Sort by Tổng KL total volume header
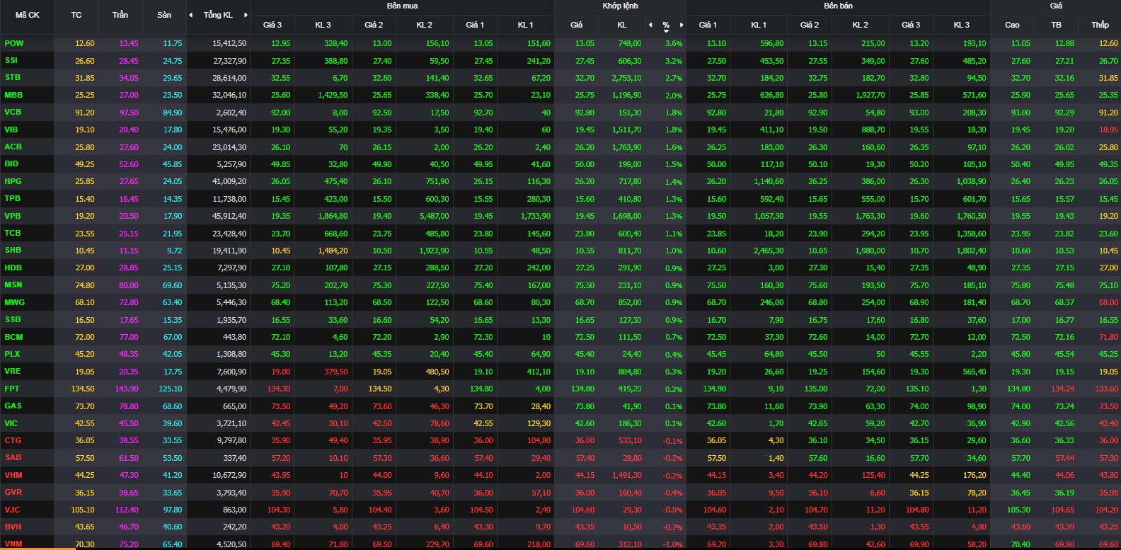The height and width of the screenshot is (550, 1121). 218,15
